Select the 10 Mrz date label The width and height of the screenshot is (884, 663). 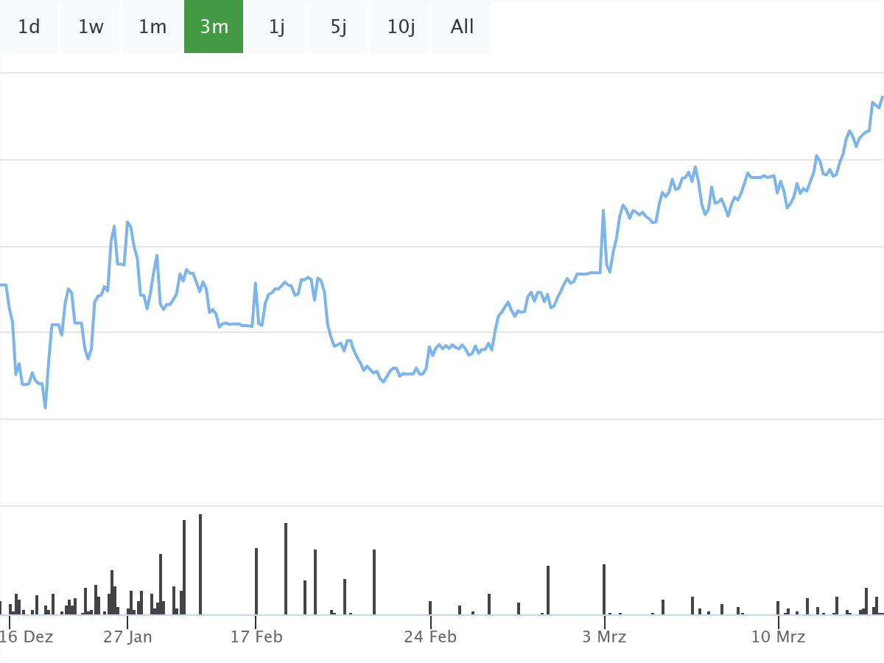point(778,636)
